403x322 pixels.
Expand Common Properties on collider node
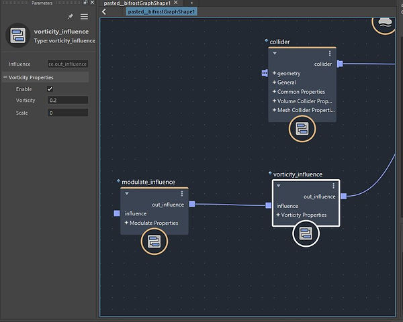[274, 91]
